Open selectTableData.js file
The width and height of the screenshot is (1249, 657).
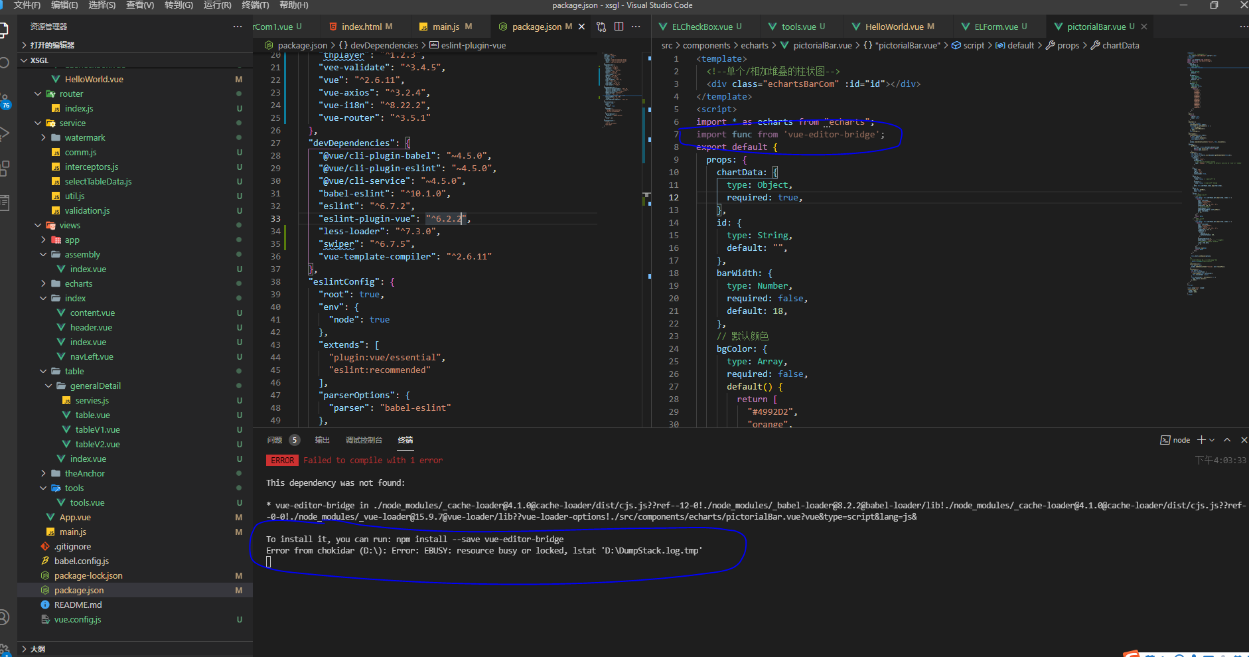[x=135, y=181]
